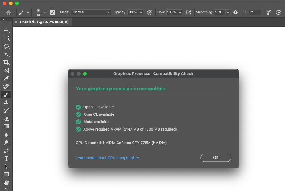Open Learn more about GPU compatibility
Screen dimensions: 285x191
tap(107, 158)
